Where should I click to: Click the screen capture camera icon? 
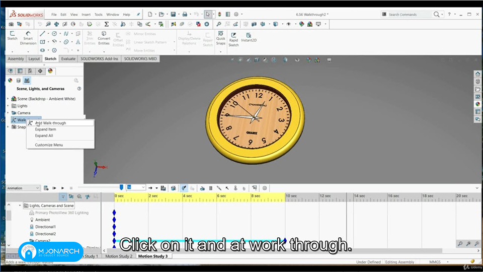pos(11,24)
